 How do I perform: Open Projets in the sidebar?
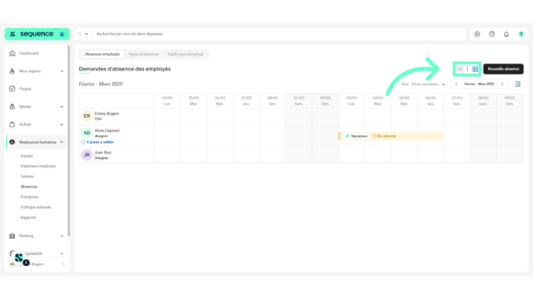click(25, 89)
